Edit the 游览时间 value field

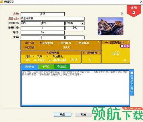click(x=43, y=28)
